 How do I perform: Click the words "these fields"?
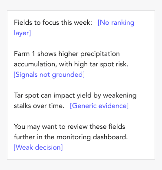[107, 127]
